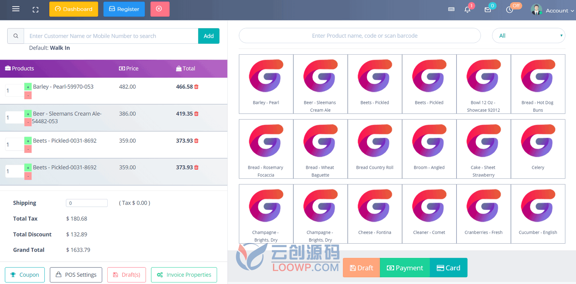Click the Total Tax $ 180.68 value
576x284 pixels.
click(x=77, y=219)
